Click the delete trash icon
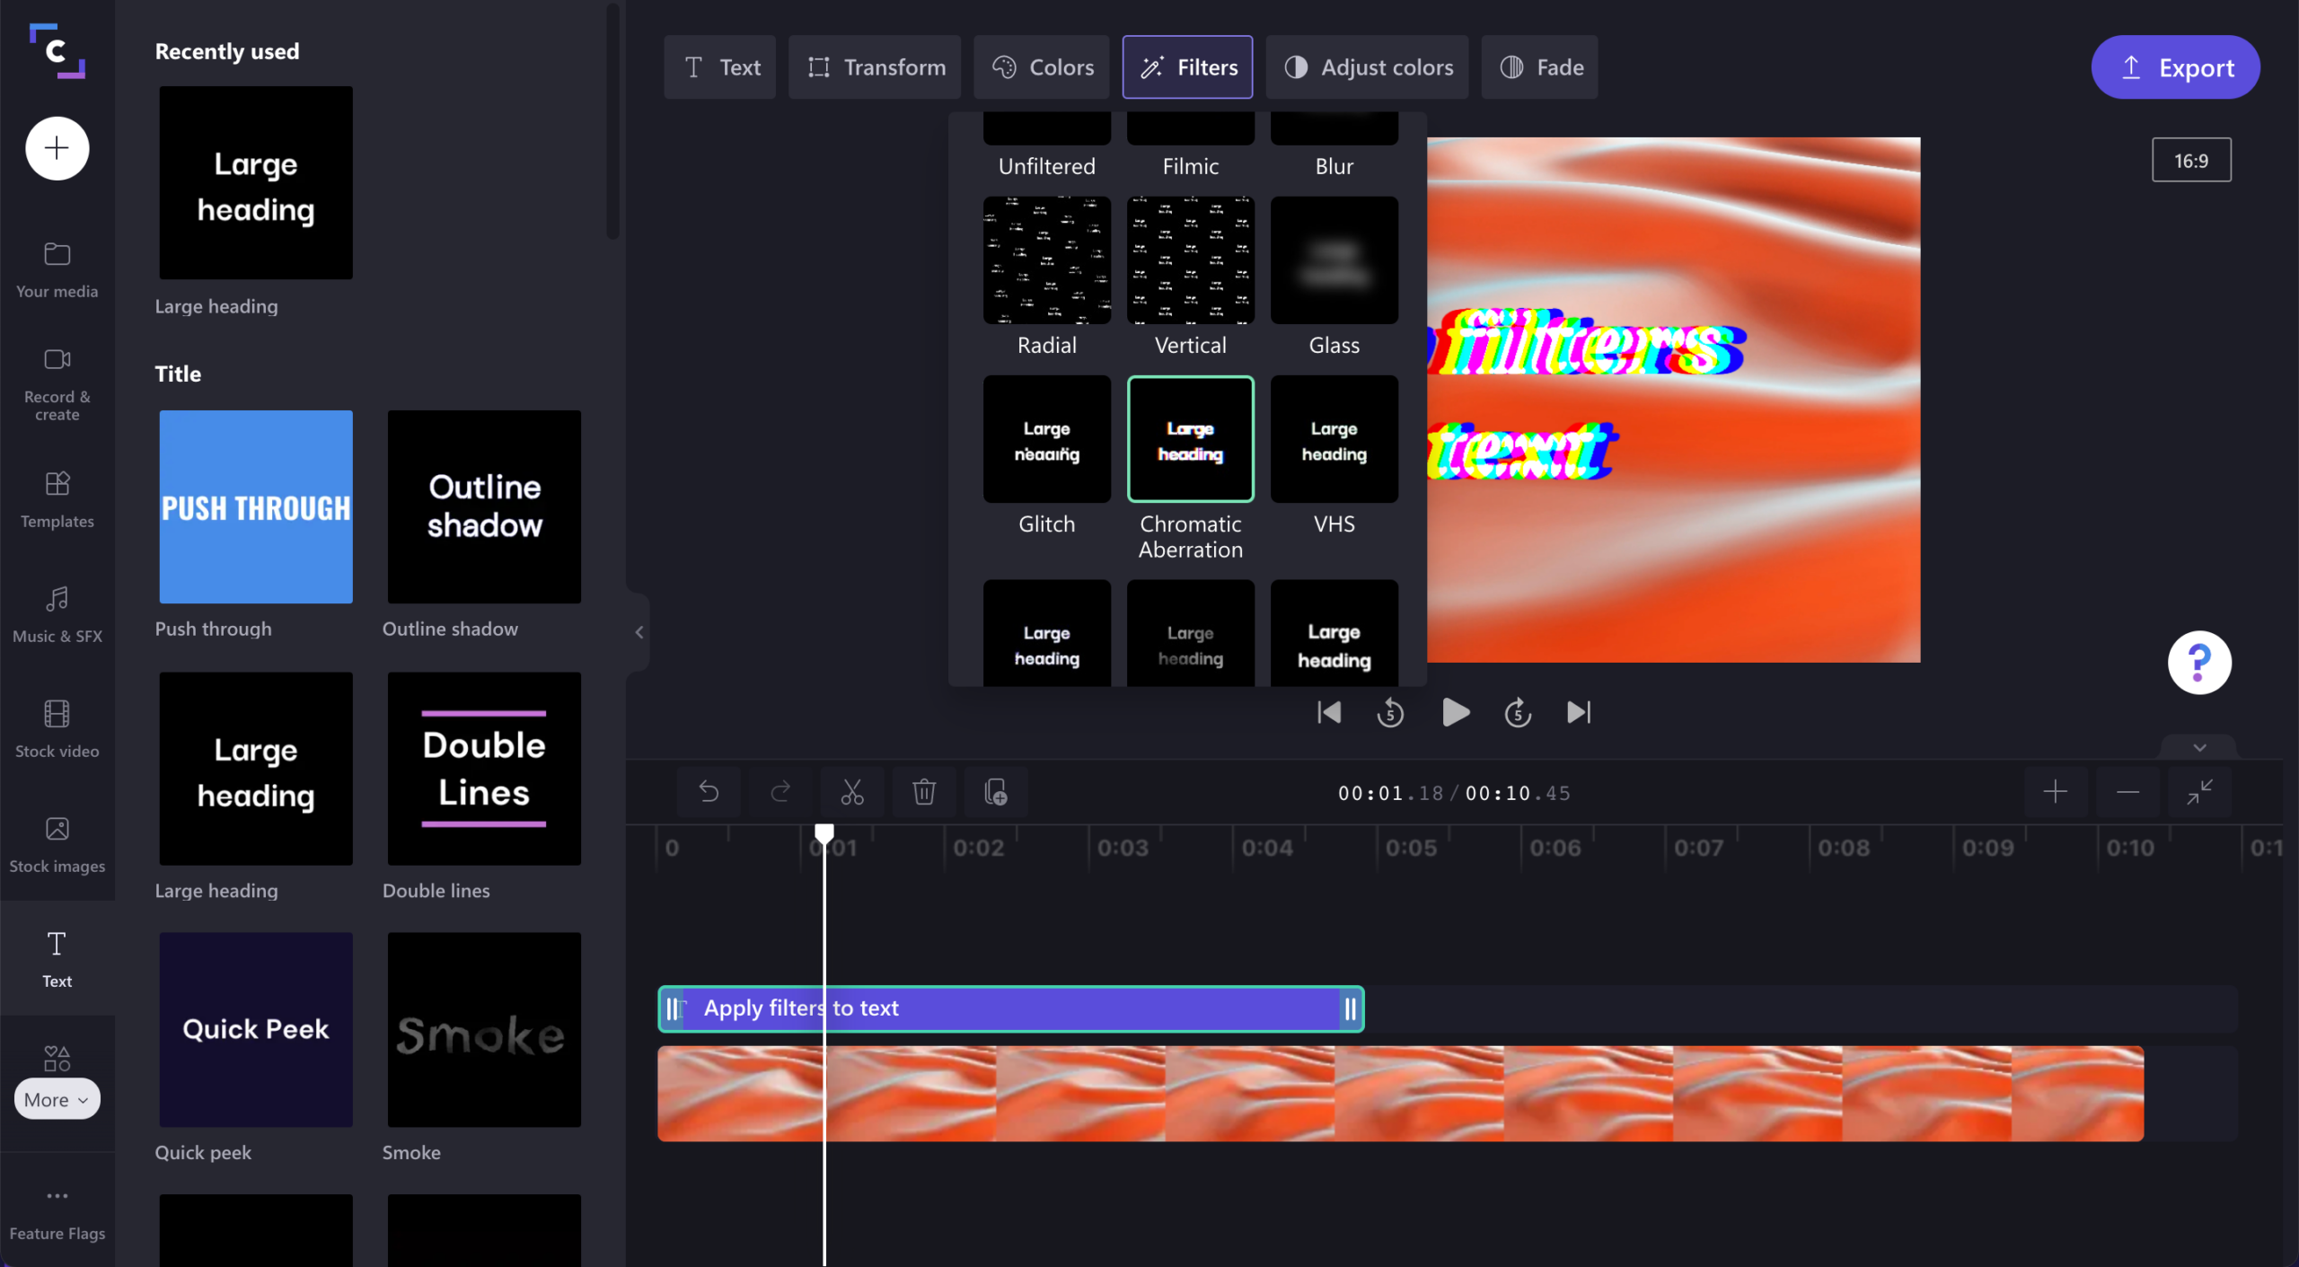This screenshot has height=1267, width=2299. point(924,792)
